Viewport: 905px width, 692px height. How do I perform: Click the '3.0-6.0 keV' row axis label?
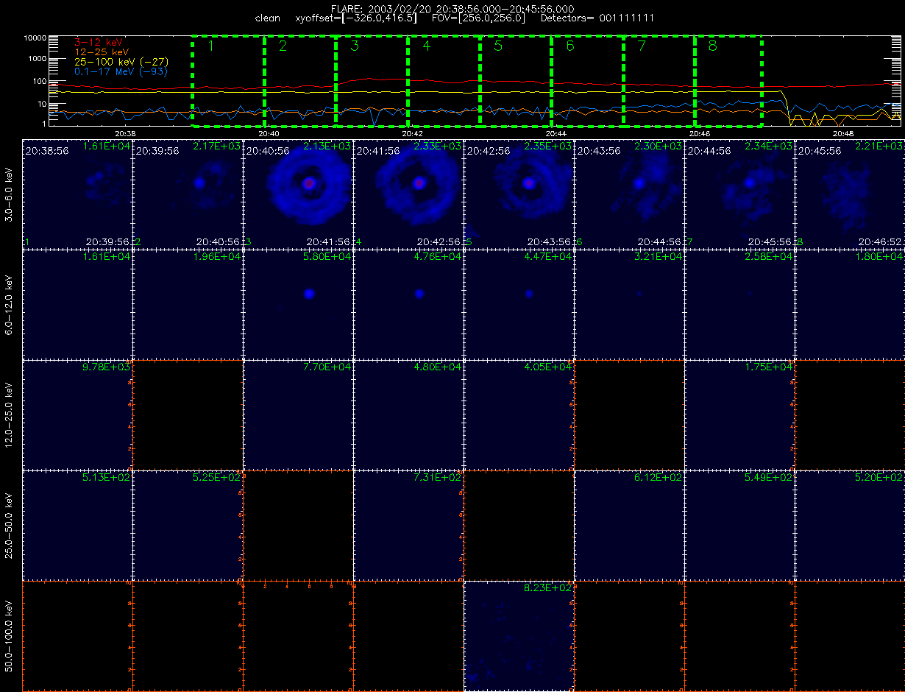[10, 196]
